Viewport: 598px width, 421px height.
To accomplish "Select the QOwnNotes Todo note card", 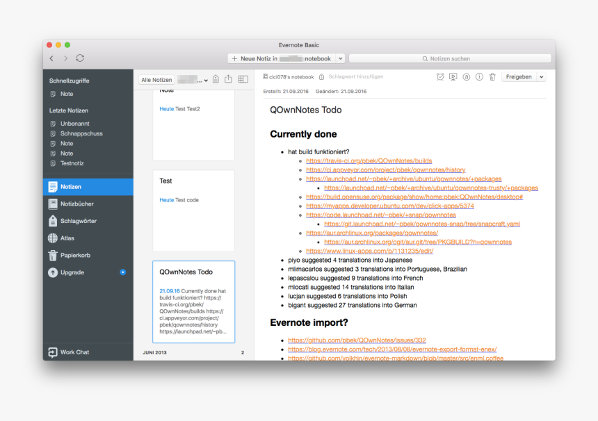I will pyautogui.click(x=193, y=302).
